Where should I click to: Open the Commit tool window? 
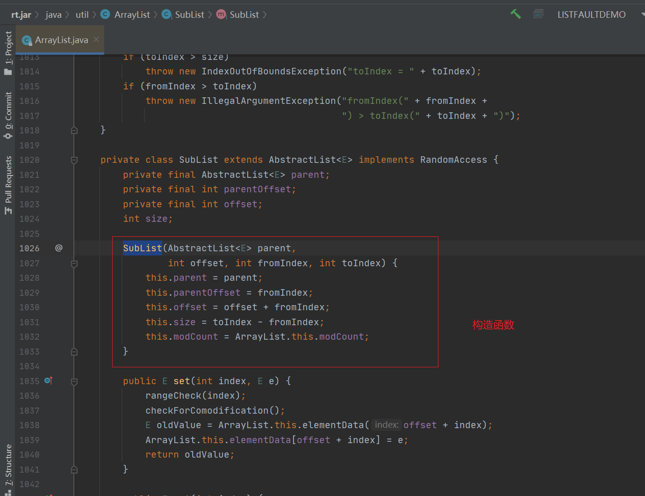click(8, 116)
